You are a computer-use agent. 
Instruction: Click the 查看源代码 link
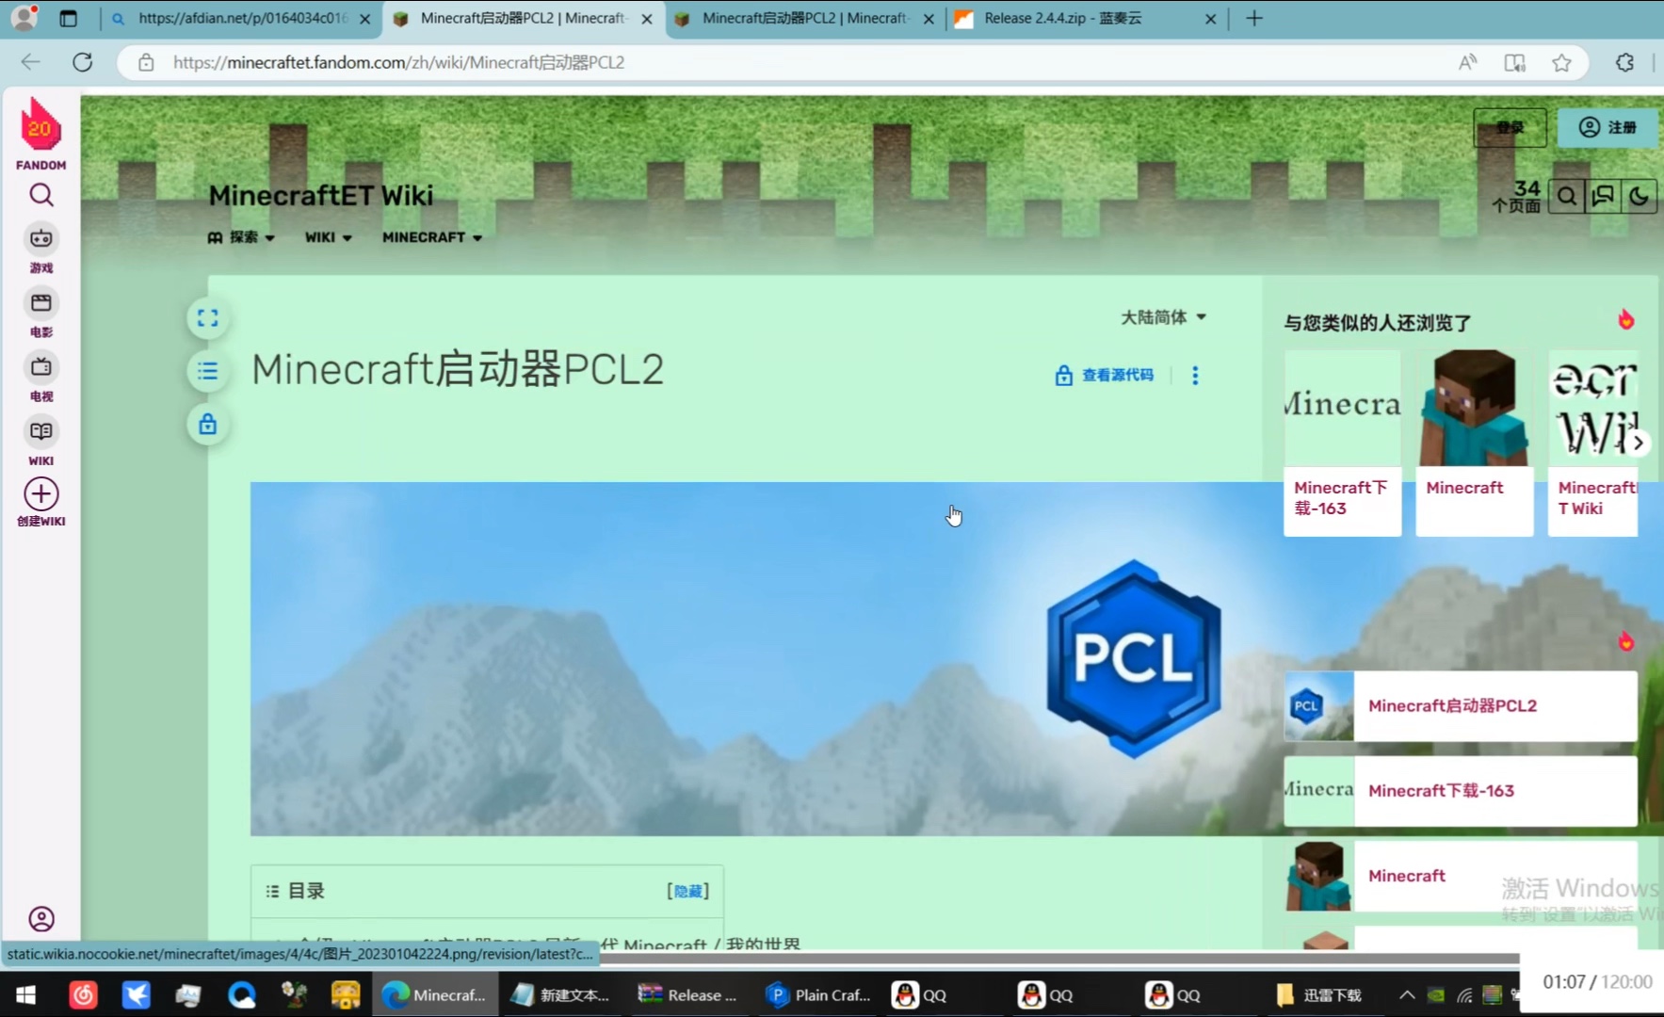1118,375
